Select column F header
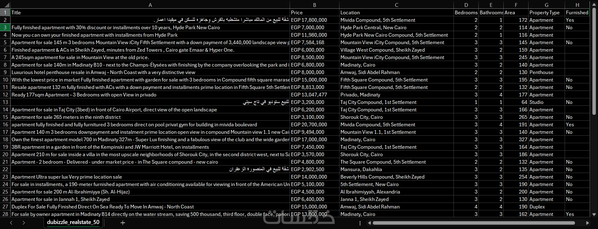The image size is (598, 229). (x=516, y=5)
